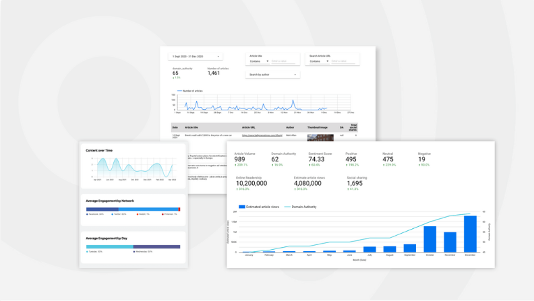Click the Search Article URL value field
The height and width of the screenshot is (301, 534).
click(x=343, y=61)
